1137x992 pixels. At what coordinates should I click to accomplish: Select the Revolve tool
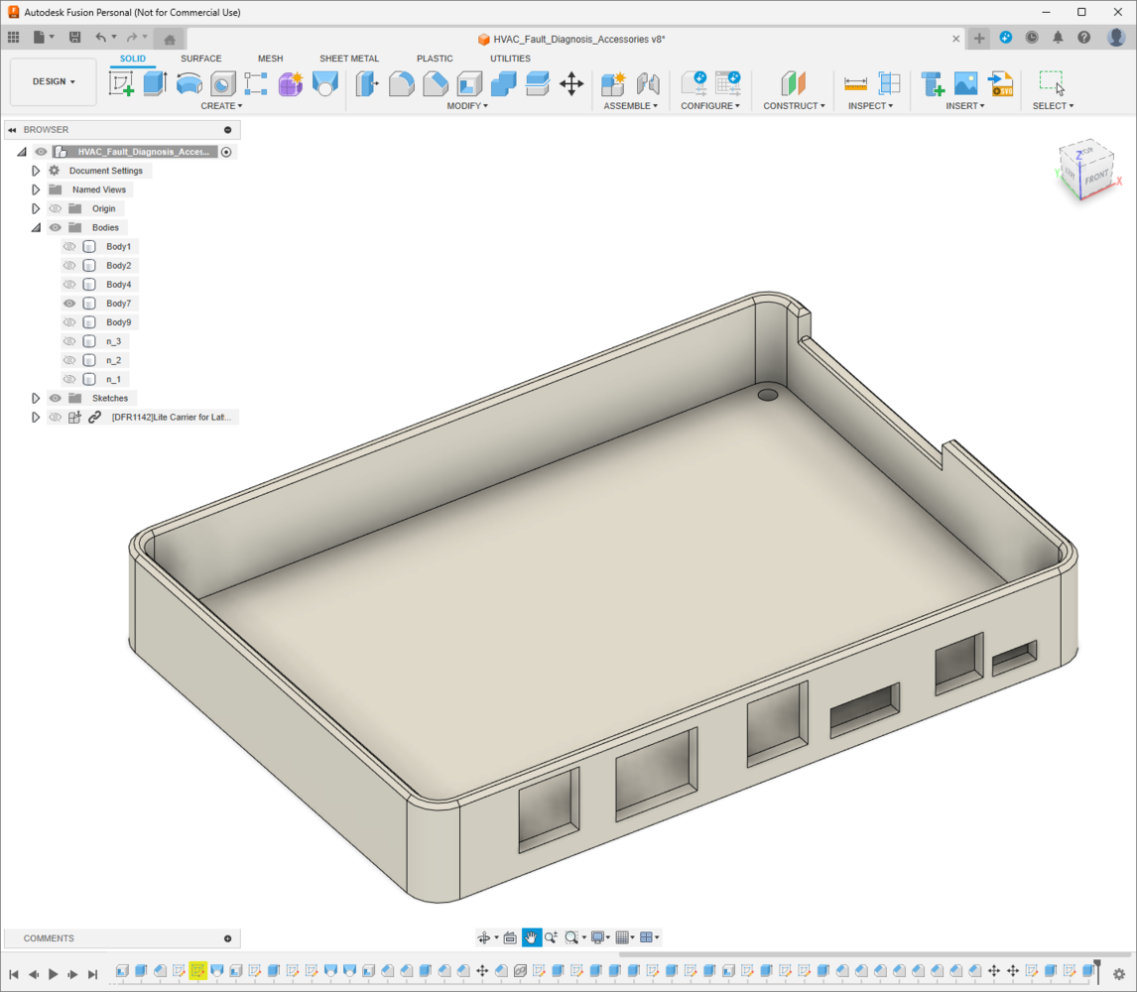(189, 83)
